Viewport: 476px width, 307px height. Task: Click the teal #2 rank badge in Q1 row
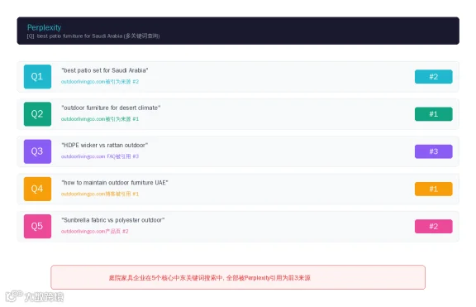(434, 77)
